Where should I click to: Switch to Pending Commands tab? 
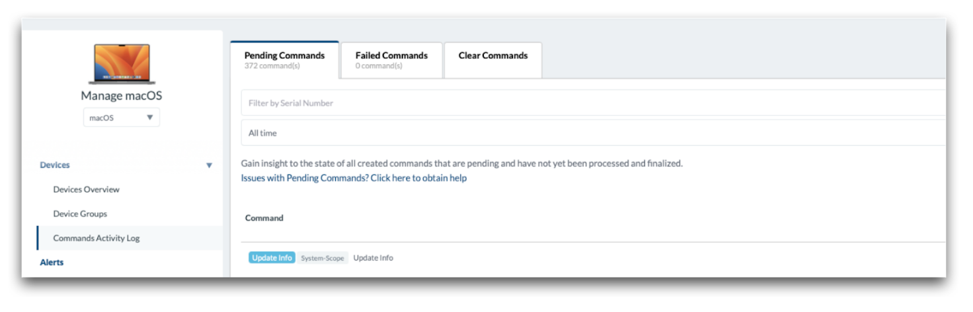coord(284,59)
